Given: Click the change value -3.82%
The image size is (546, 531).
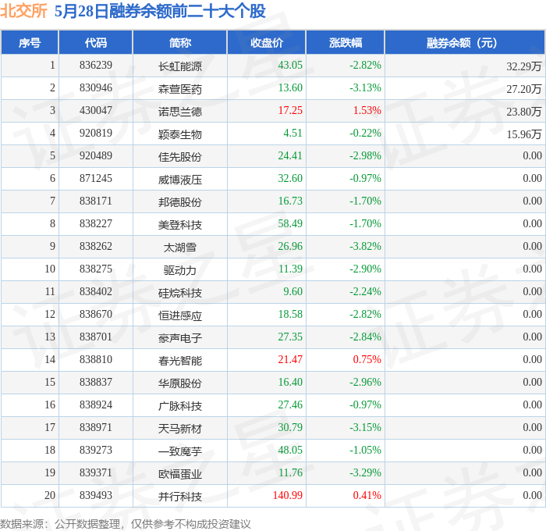Looking at the screenshot, I should (x=365, y=246).
